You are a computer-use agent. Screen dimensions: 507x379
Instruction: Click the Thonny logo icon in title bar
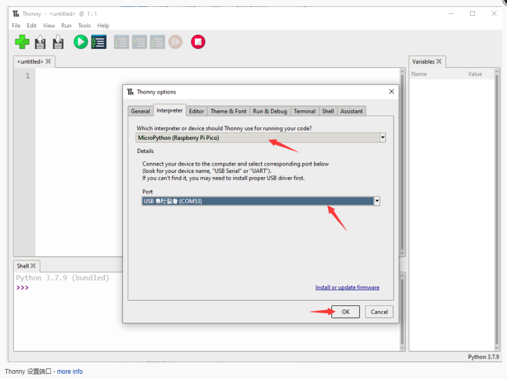tap(16, 14)
